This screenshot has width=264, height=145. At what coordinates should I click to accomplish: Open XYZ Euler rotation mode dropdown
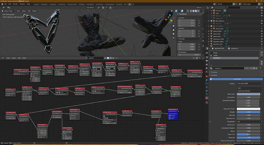click(189, 39)
